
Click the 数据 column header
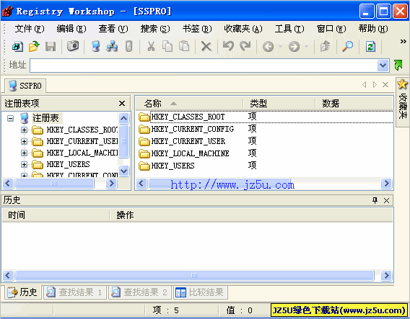354,104
